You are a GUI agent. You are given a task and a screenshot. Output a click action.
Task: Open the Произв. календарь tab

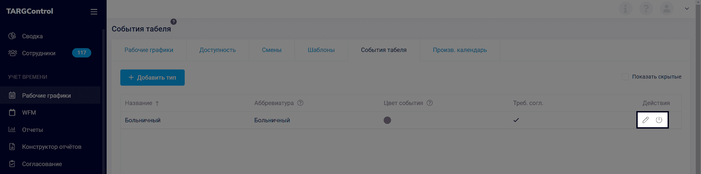point(460,50)
